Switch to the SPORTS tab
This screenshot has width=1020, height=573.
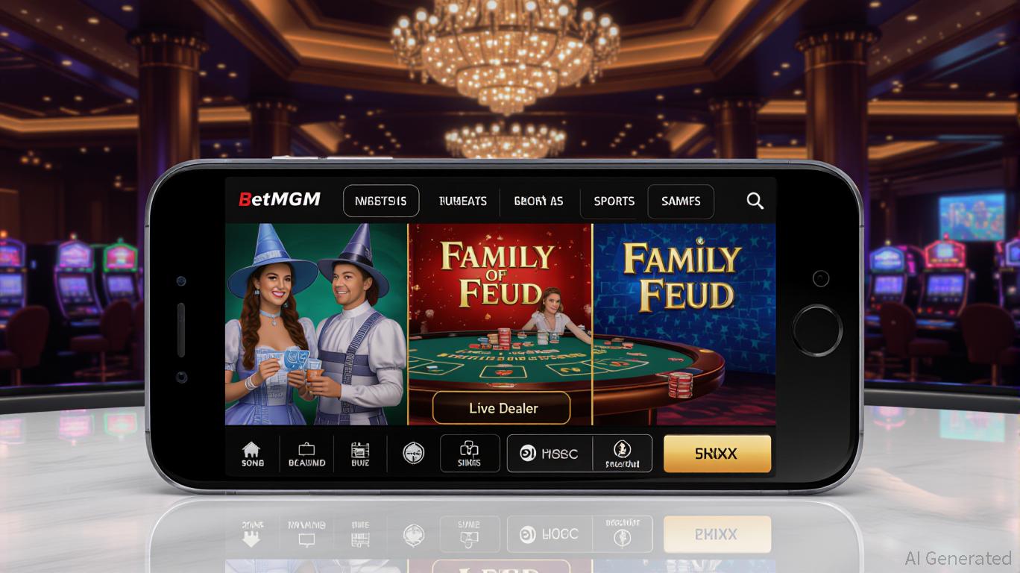(x=614, y=201)
